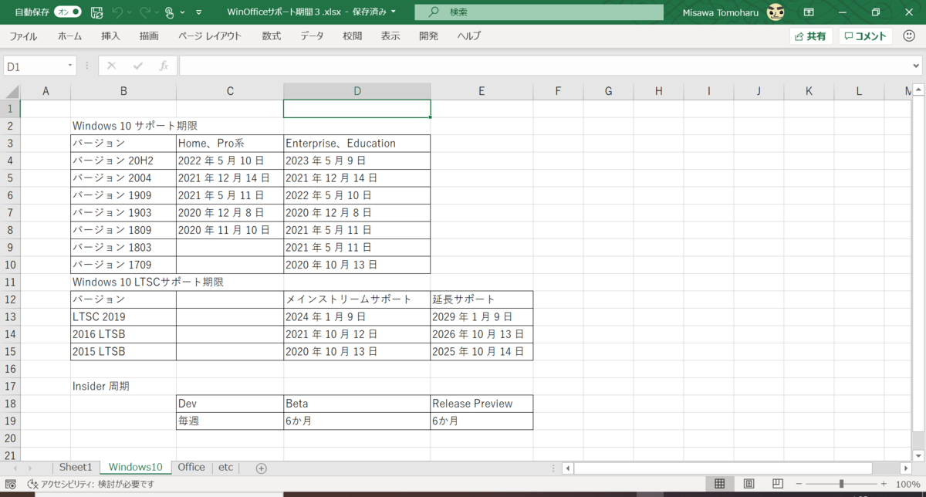The width and height of the screenshot is (926, 497).
Task: Click the Undo arrow icon
Action: click(117, 12)
